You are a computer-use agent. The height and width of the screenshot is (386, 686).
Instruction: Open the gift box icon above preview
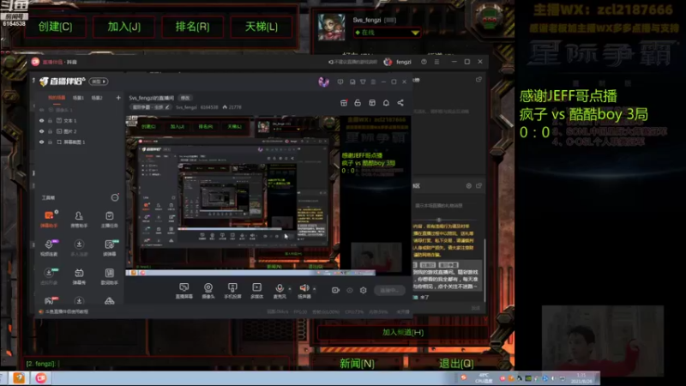tap(344, 102)
